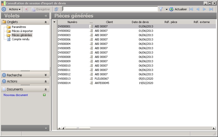
Task: Click the Actualiser refresh button
Action: pyautogui.click(x=178, y=9)
